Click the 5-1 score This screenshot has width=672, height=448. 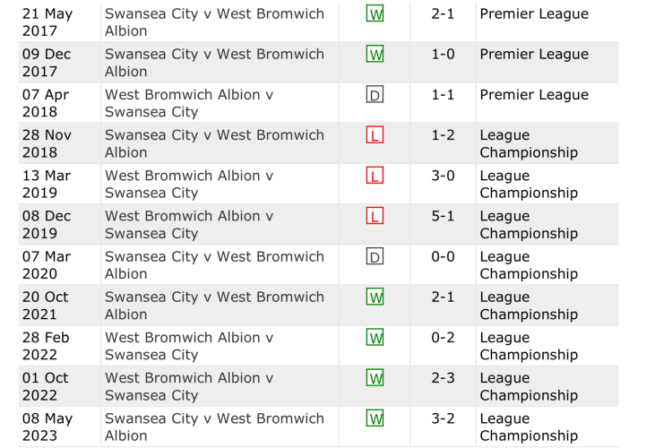(x=444, y=216)
